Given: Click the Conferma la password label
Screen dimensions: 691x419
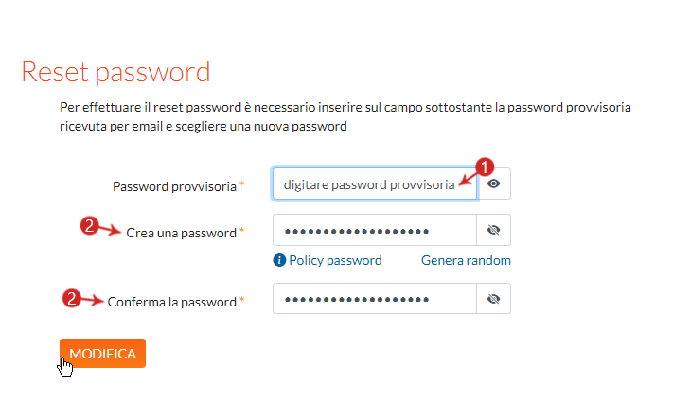Looking at the screenshot, I should tap(172, 302).
